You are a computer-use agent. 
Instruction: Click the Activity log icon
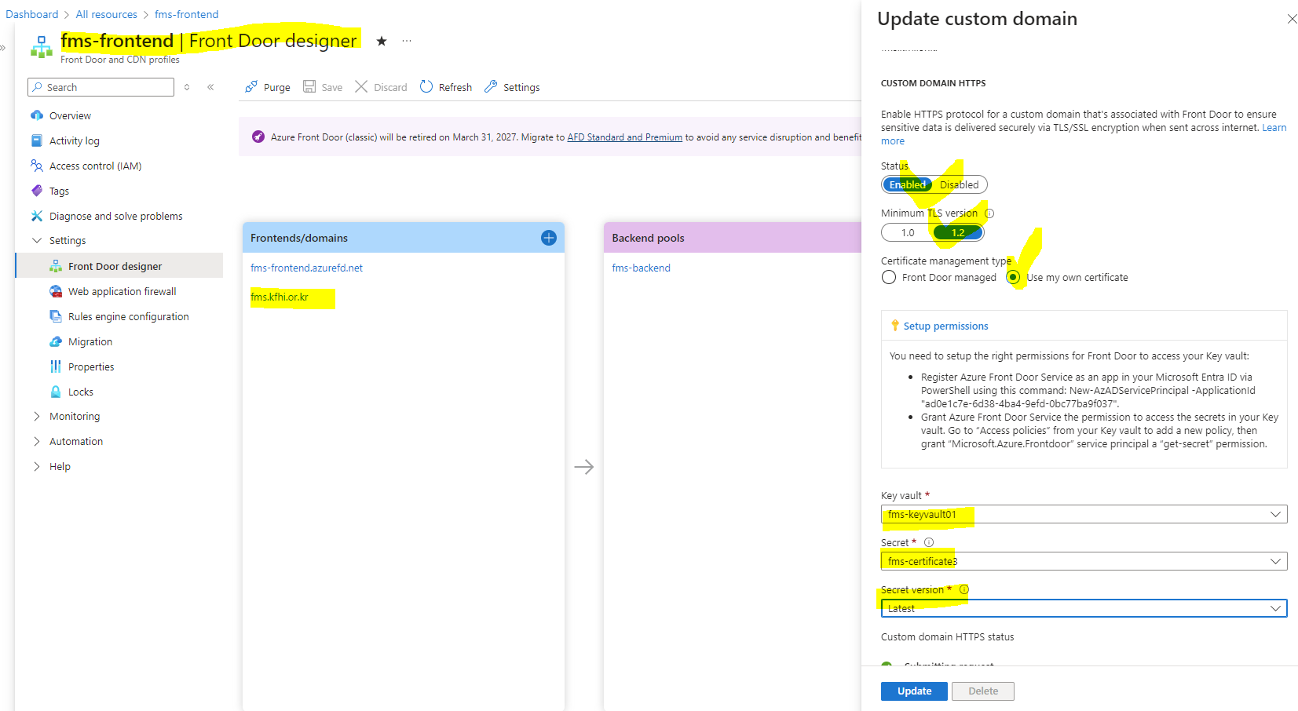coord(37,140)
